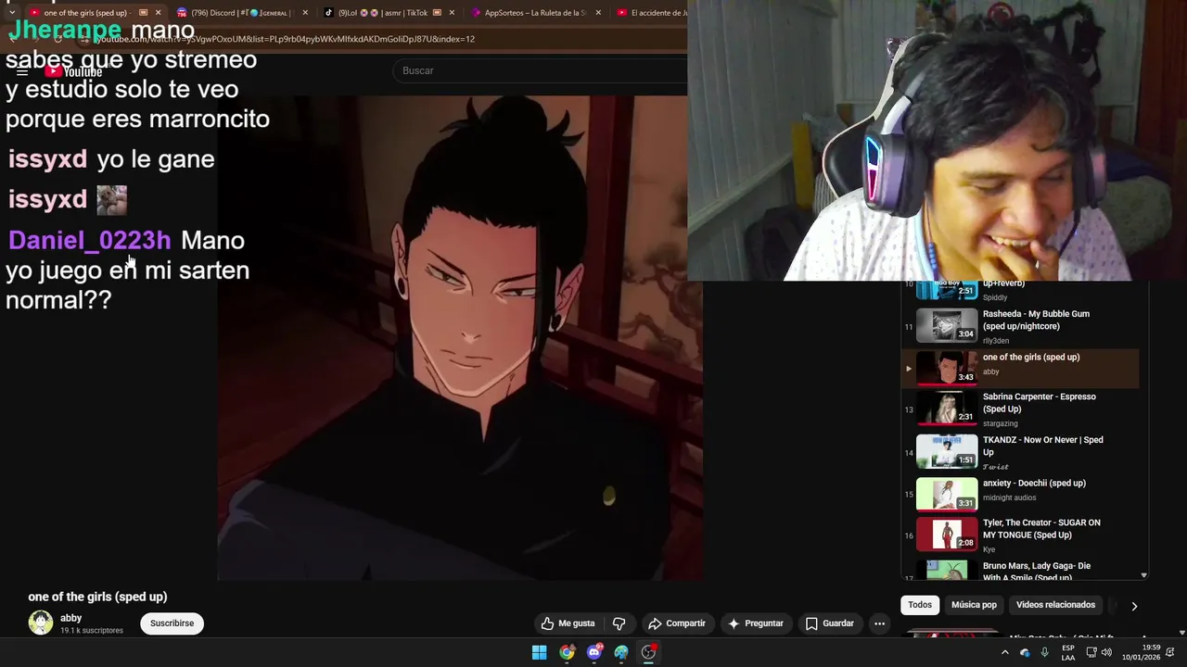Image resolution: width=1187 pixels, height=667 pixels.
Task: Click the Suscribirse button
Action: (172, 623)
